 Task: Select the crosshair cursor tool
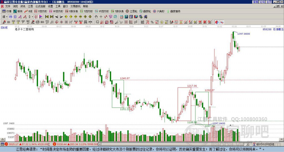(x=101, y=17)
